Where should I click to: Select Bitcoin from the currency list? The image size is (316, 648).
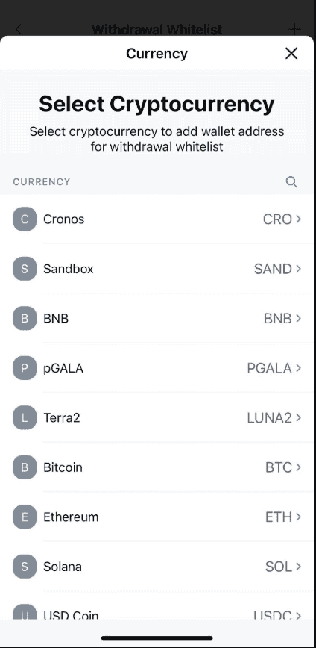coord(158,467)
